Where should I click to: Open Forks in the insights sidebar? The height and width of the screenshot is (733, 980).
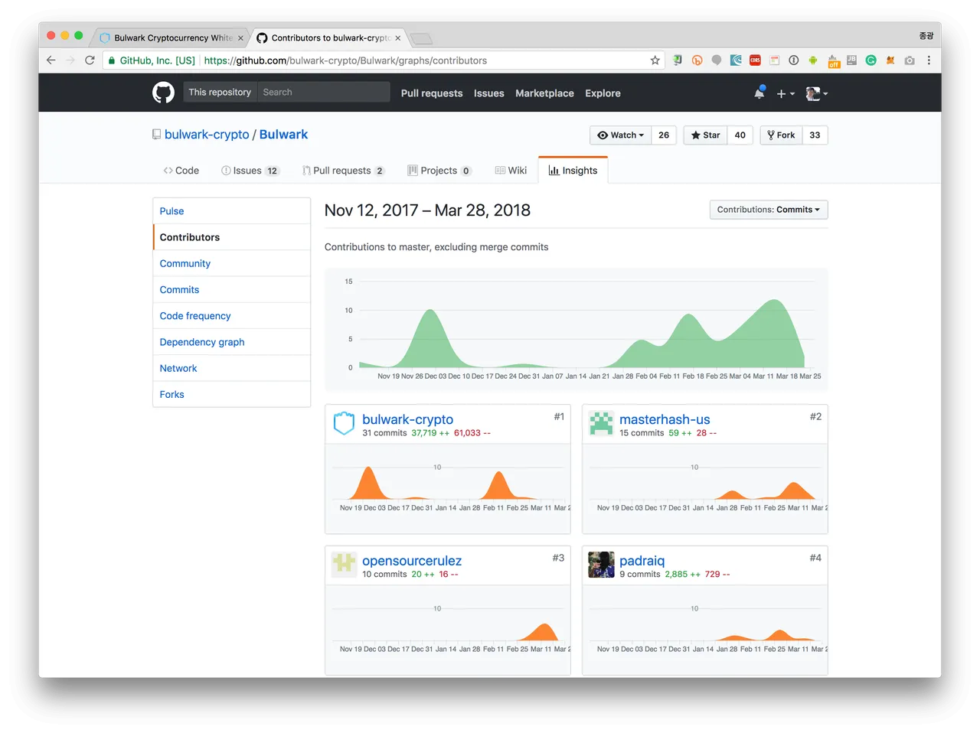(232, 394)
